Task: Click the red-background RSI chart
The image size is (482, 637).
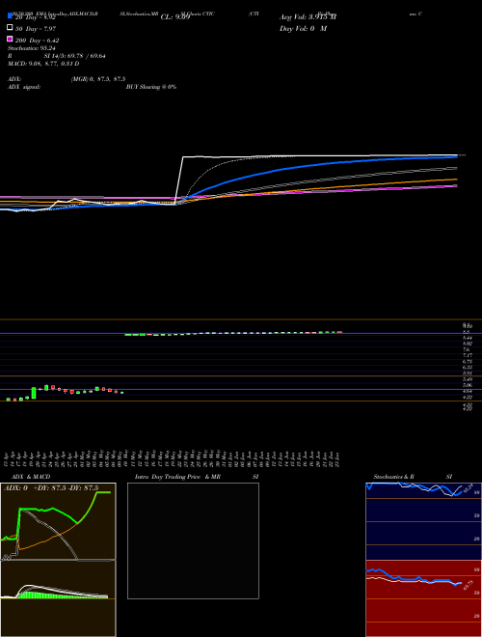Action: click(x=423, y=598)
